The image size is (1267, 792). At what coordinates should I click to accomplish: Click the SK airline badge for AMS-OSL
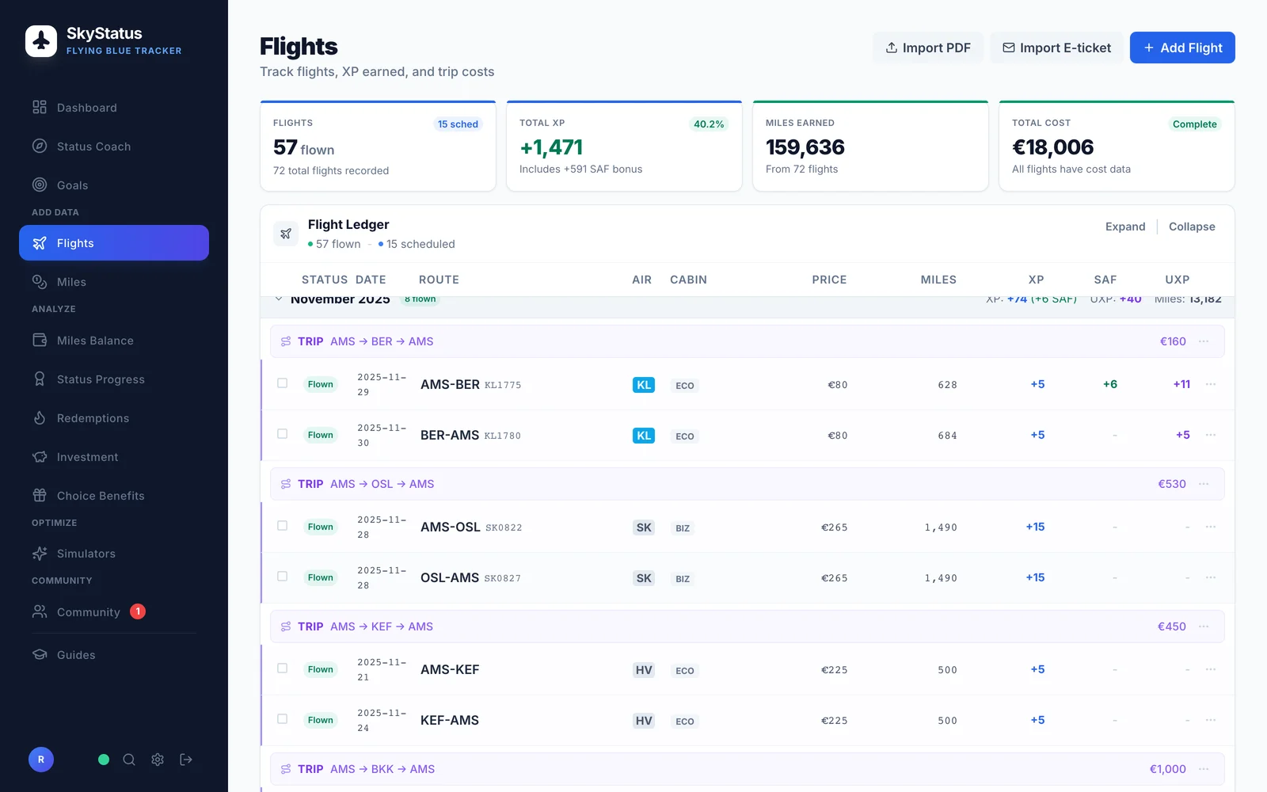tap(644, 527)
